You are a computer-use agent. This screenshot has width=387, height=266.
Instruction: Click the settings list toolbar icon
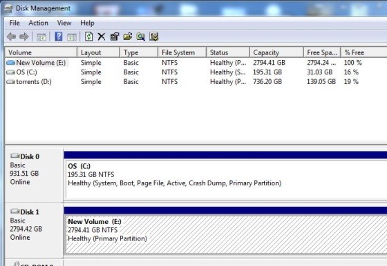(153, 37)
